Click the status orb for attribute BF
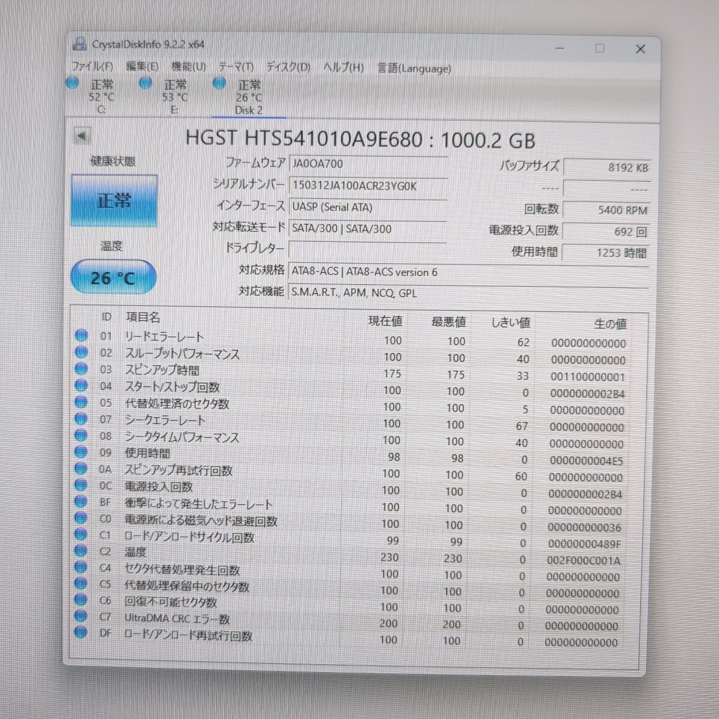The height and width of the screenshot is (719, 719). (81, 502)
